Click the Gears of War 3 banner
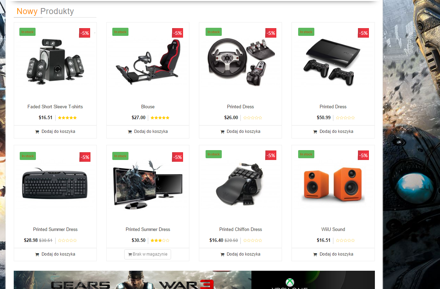Viewport: 440px width, 289px height. click(132, 280)
